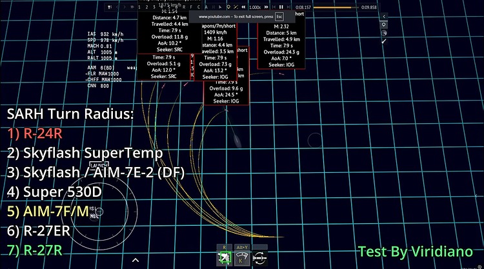Toggle the circle marker option in replay toolbar
The width and height of the screenshot is (484, 269).
coord(228,6)
